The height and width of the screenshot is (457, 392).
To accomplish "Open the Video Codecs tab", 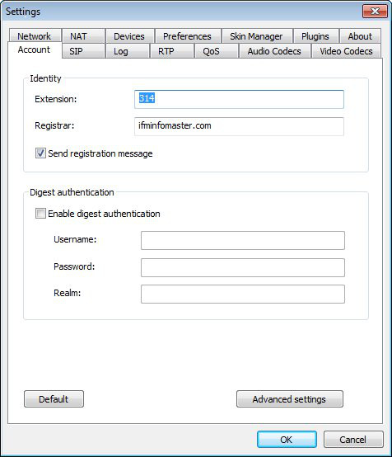I will [347, 51].
